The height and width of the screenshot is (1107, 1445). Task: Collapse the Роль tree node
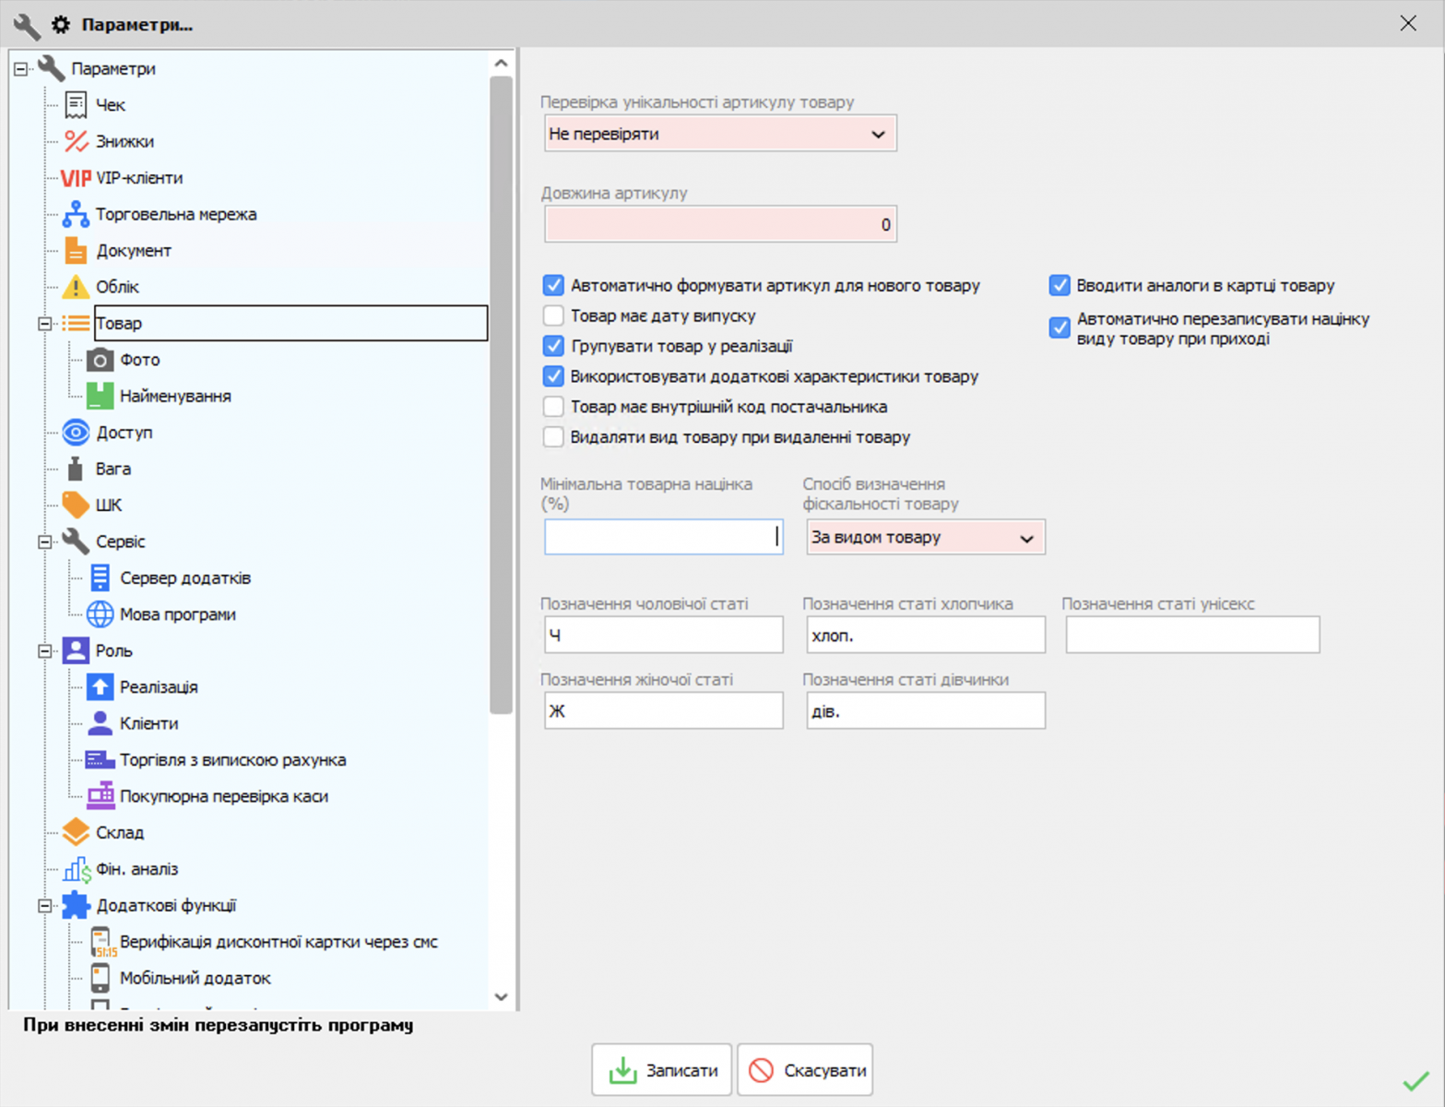[44, 651]
